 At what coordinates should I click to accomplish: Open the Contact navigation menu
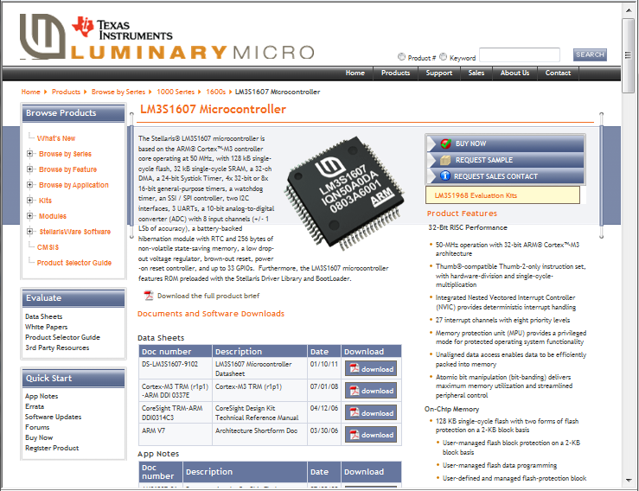pyautogui.click(x=558, y=73)
